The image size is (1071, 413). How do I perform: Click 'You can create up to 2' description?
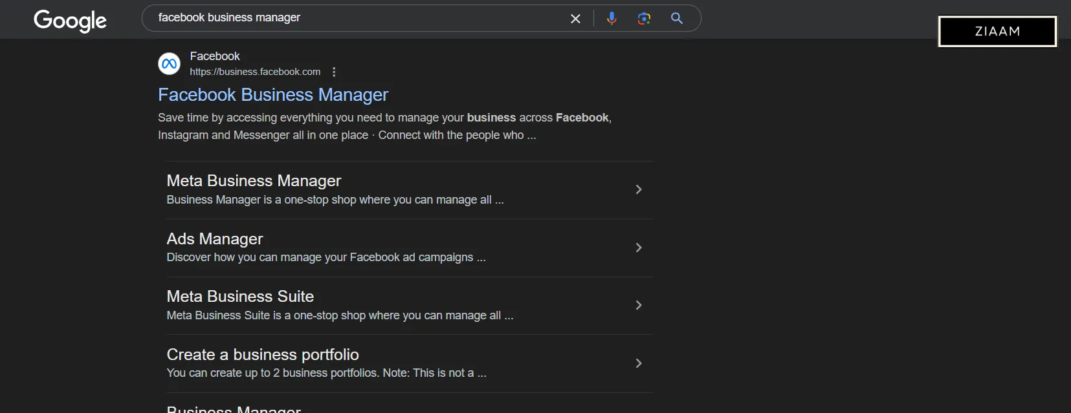coord(326,373)
